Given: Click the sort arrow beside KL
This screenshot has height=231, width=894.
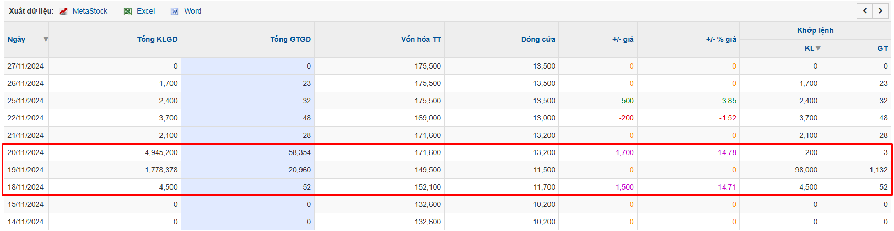Looking at the screenshot, I should coord(818,48).
